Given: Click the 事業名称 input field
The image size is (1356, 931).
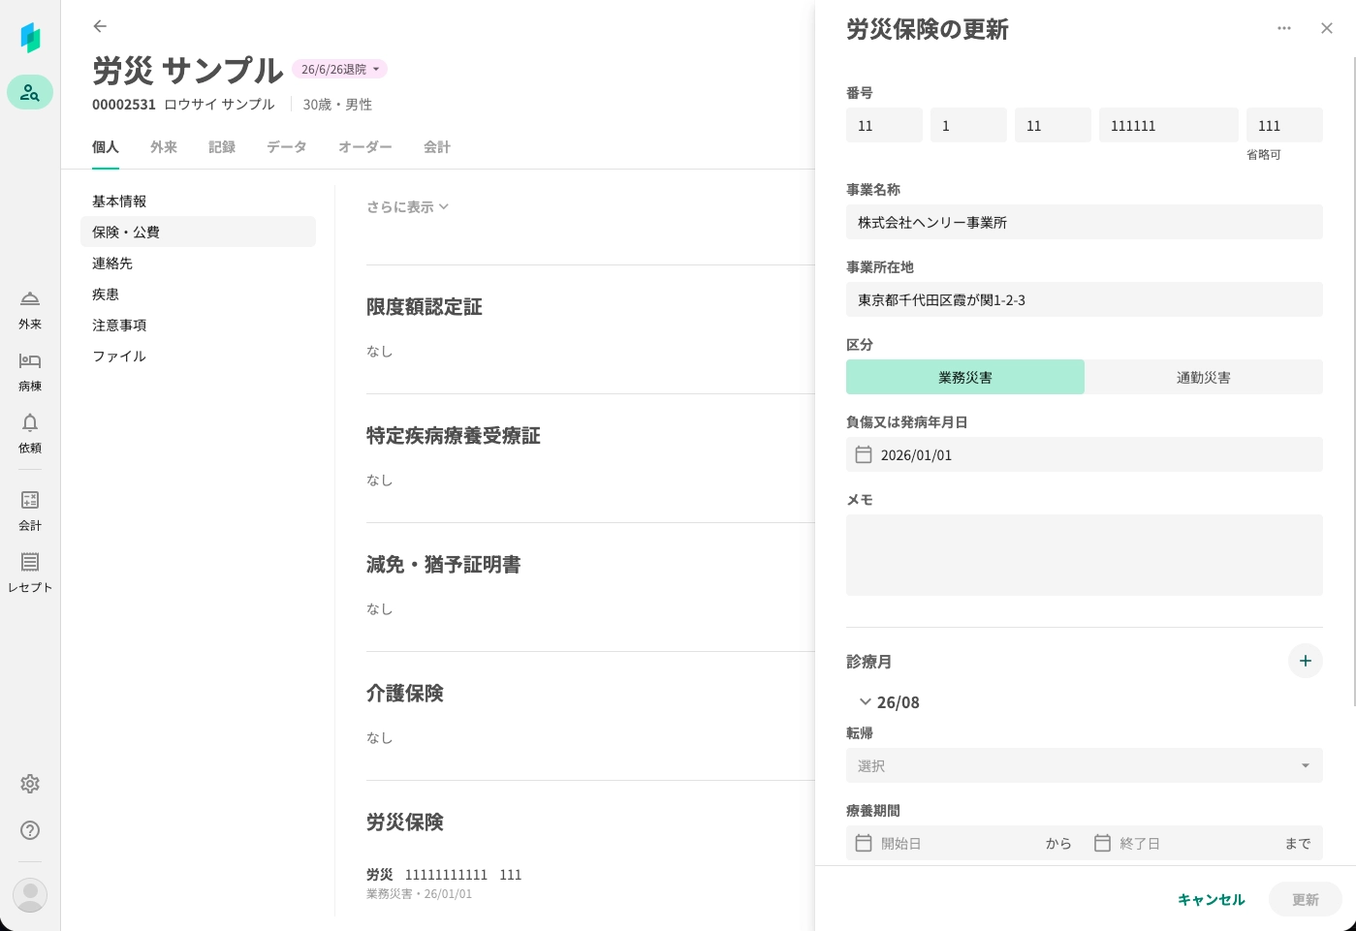Looking at the screenshot, I should [1085, 222].
